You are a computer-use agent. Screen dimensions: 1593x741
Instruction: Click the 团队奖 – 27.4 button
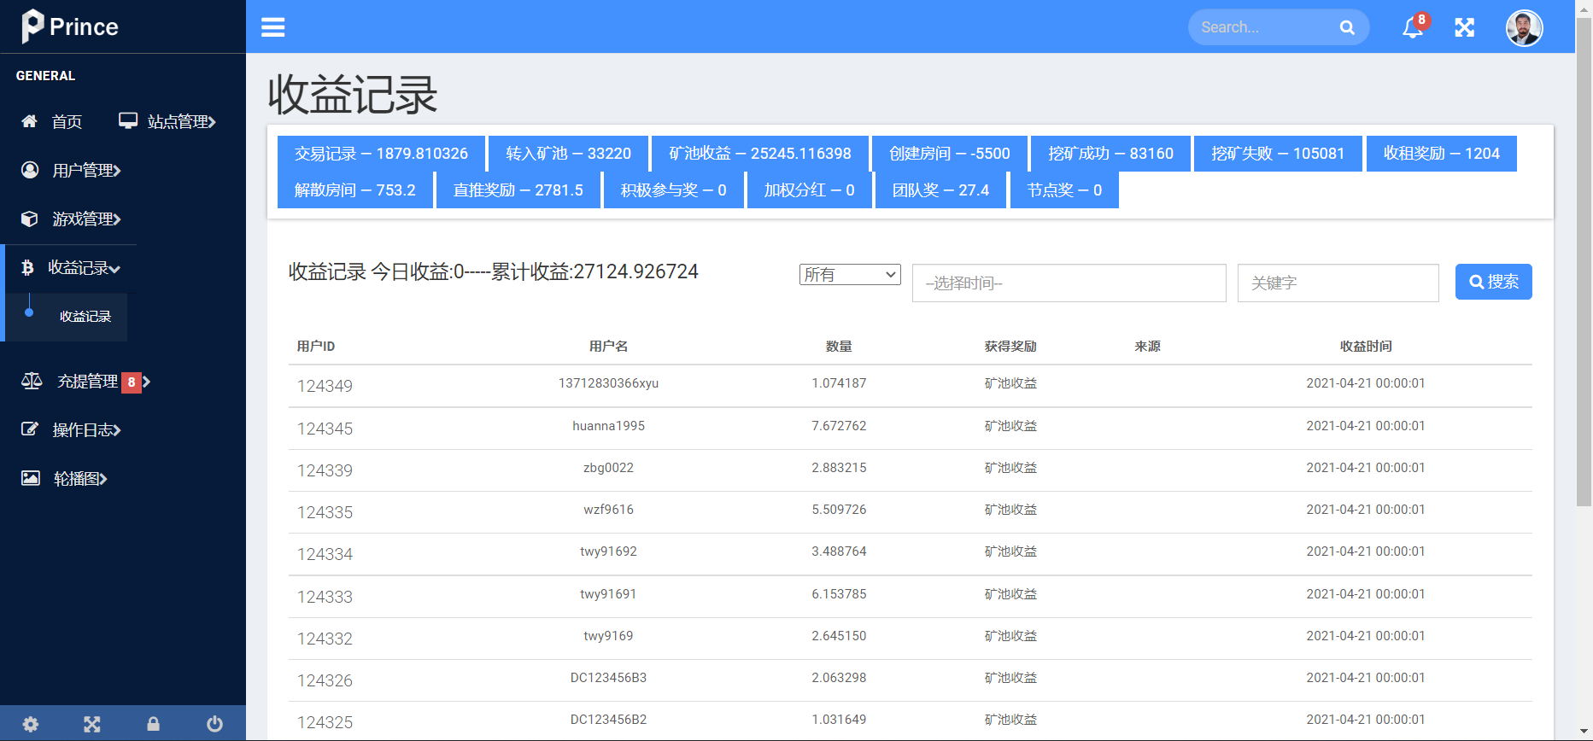point(940,190)
